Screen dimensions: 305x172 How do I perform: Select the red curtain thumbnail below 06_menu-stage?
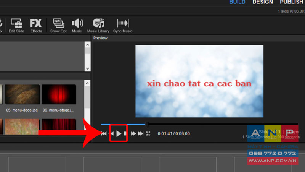(59, 127)
